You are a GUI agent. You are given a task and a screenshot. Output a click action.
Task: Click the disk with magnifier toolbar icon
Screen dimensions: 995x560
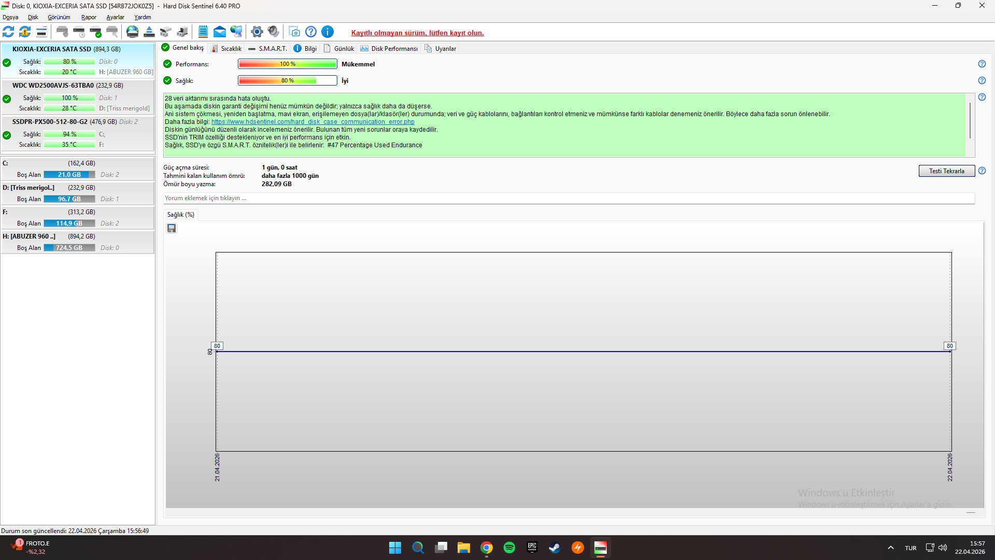[112, 32]
